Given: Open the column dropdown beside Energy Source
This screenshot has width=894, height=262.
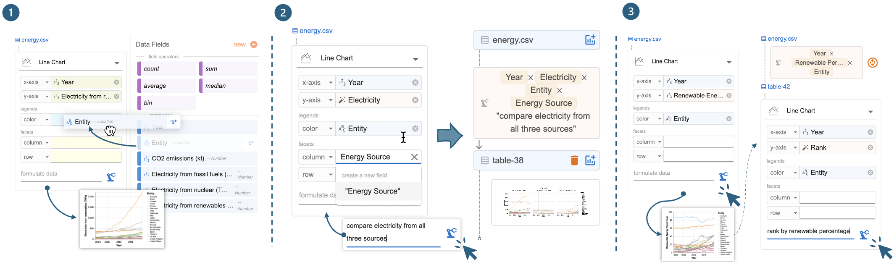Looking at the screenshot, I should 331,157.
